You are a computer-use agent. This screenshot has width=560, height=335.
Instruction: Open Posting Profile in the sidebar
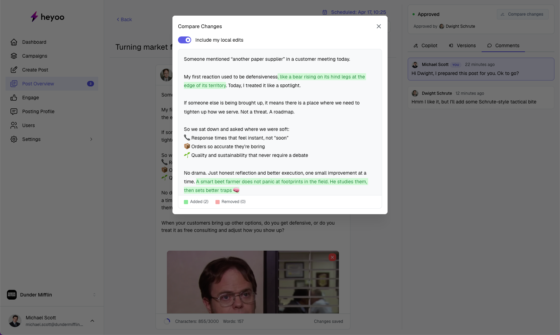click(52, 111)
